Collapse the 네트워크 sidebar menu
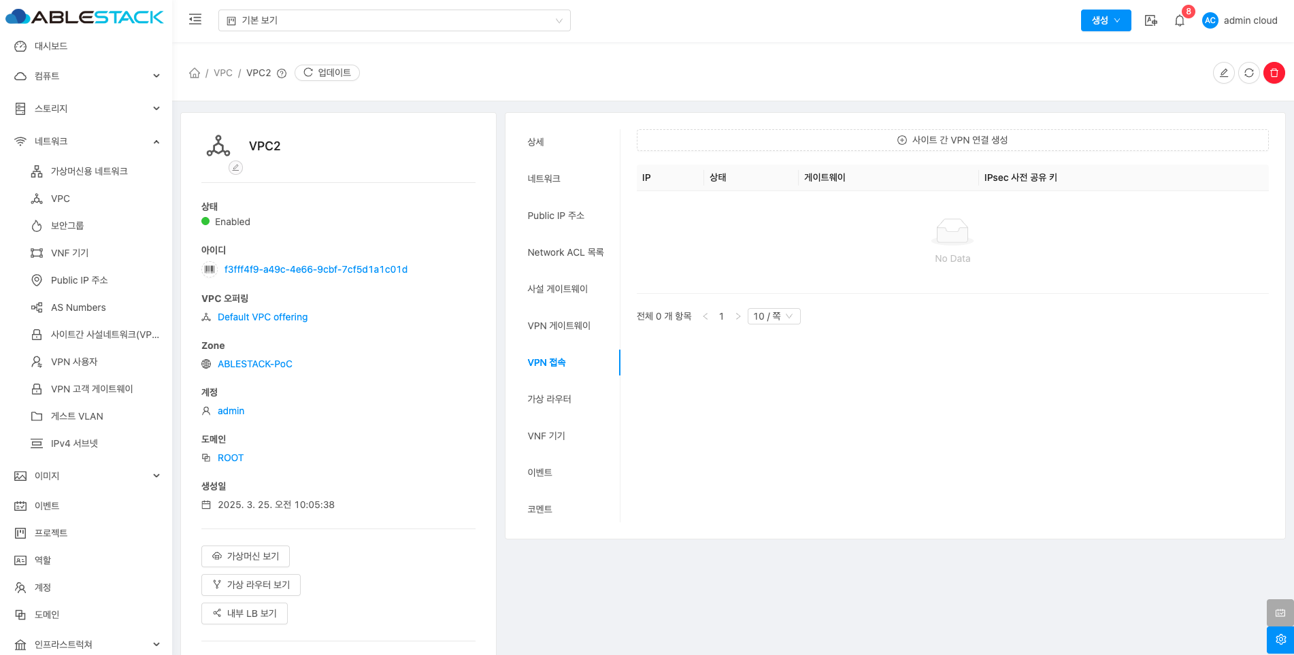 (x=86, y=141)
